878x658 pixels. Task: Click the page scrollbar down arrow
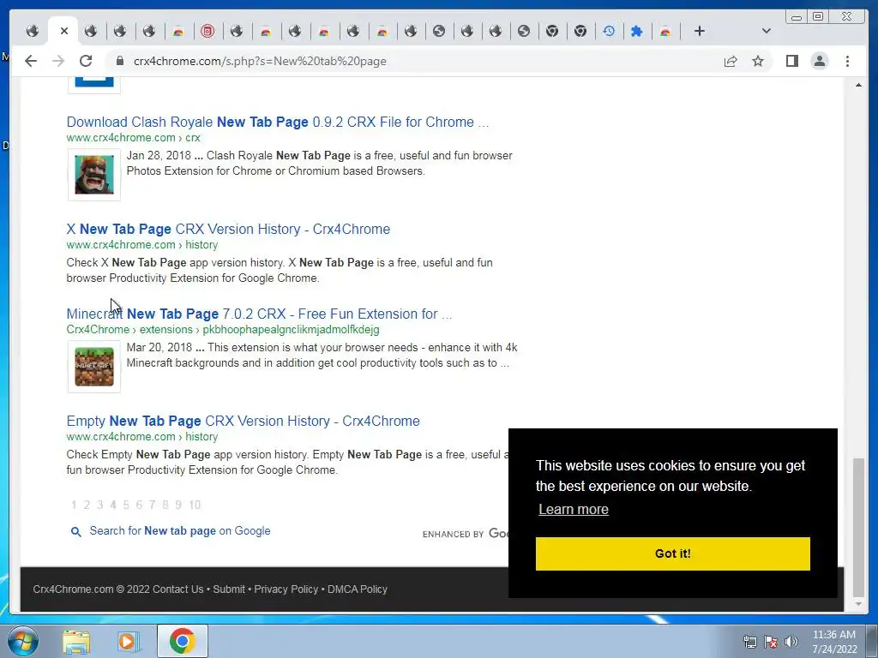pyautogui.click(x=858, y=604)
